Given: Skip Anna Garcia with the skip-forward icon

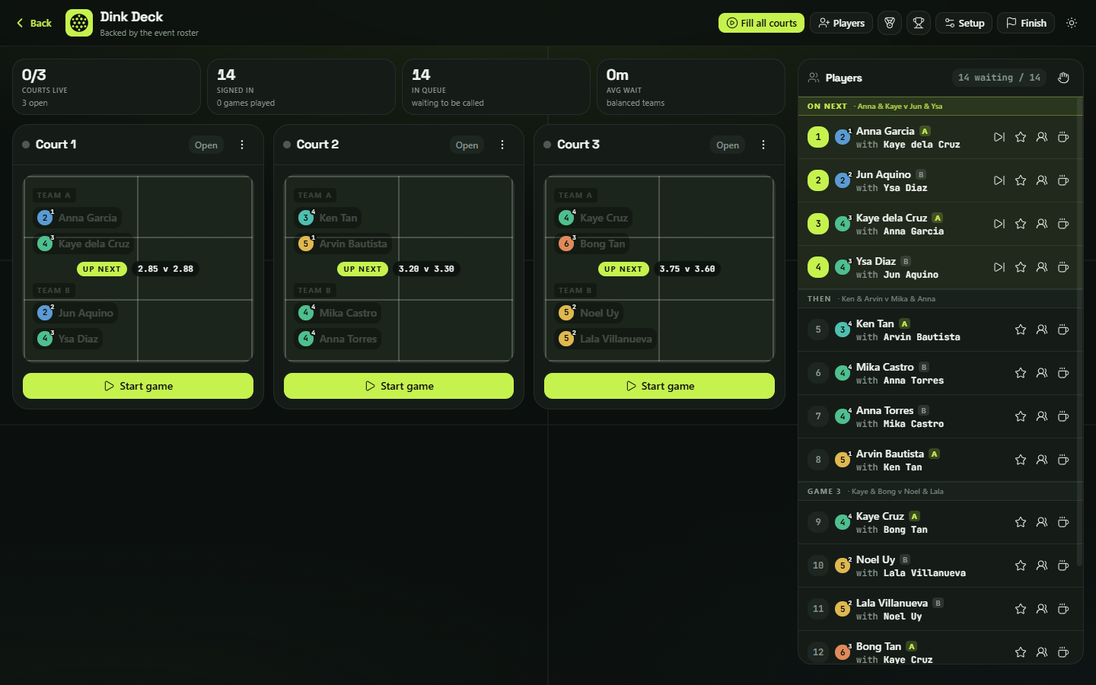Looking at the screenshot, I should (x=999, y=137).
